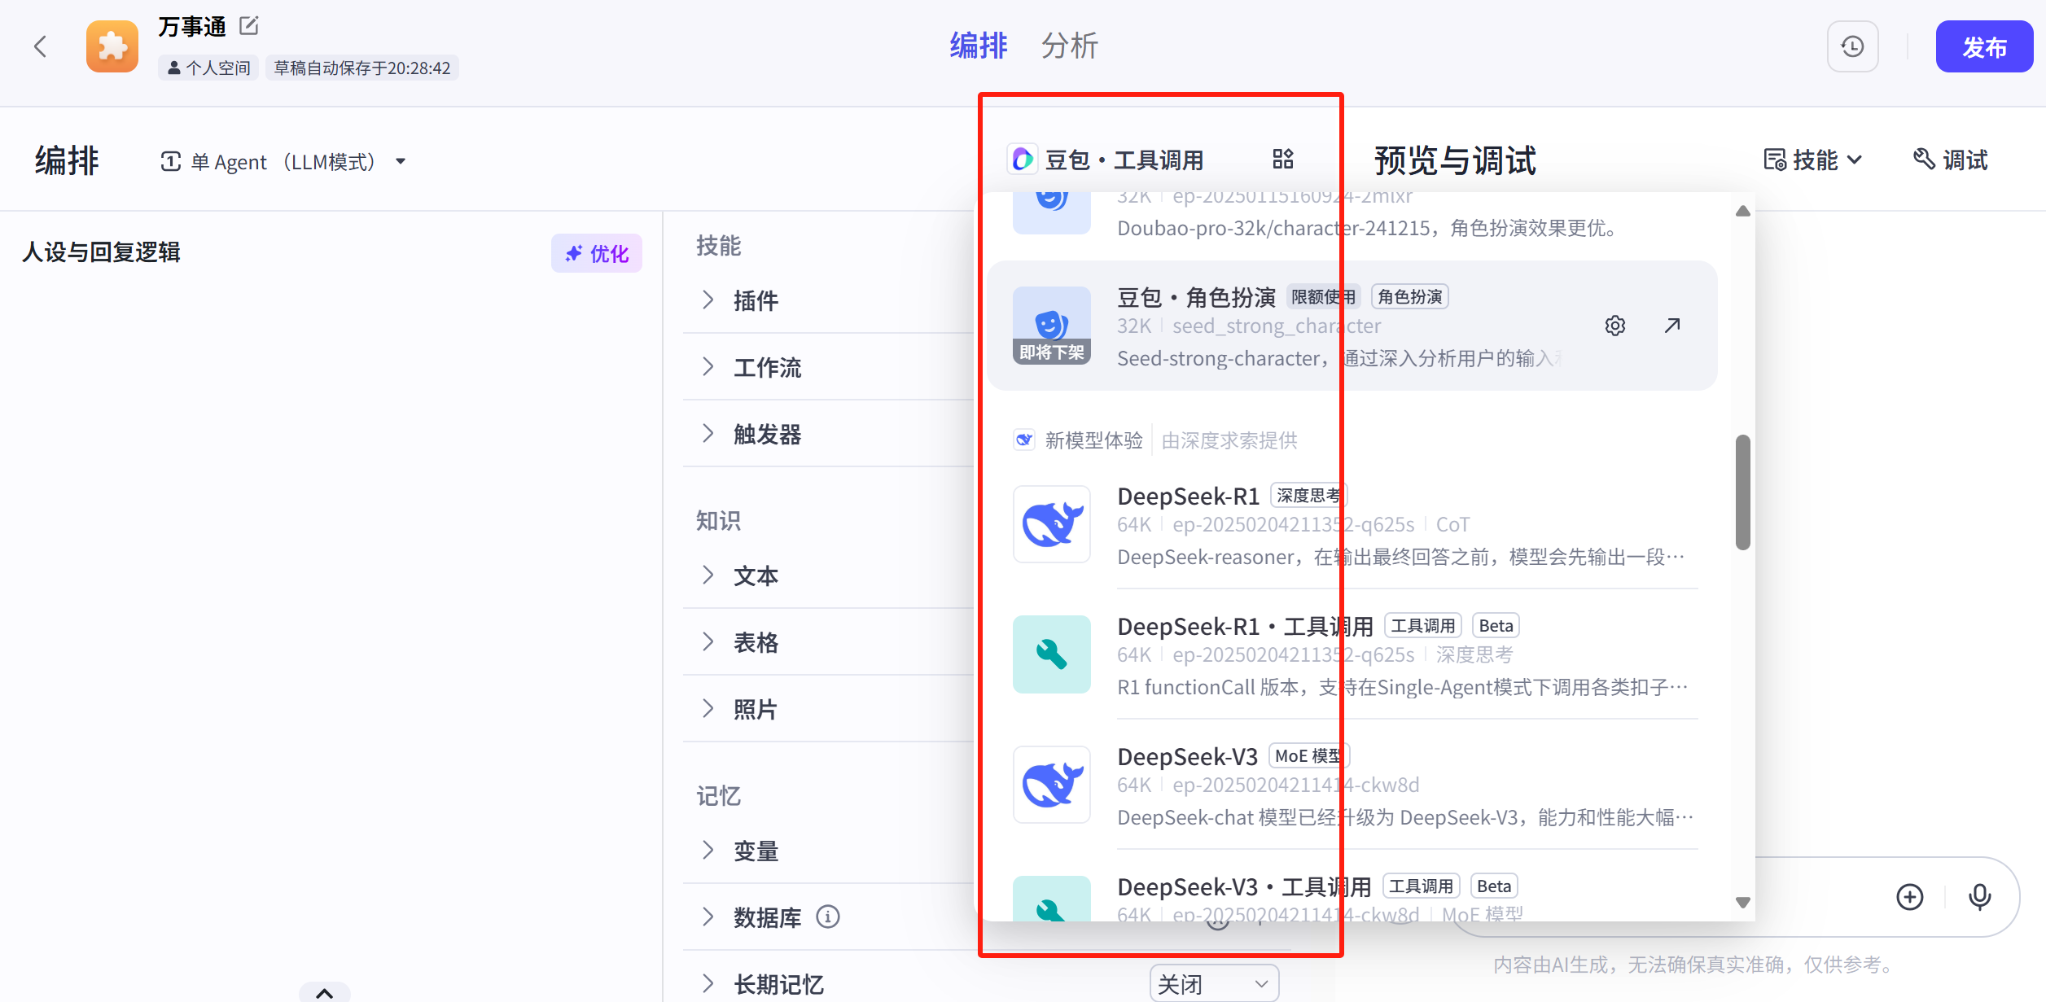
Task: Switch to the 编排 tab
Action: 979,46
